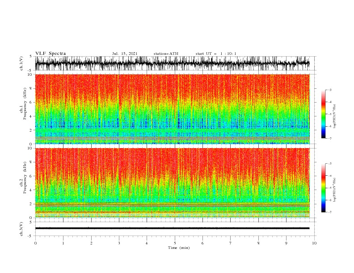
Task: Click the ch.1 "Frequency (kHz)" axis label
Action: pos(25,103)
